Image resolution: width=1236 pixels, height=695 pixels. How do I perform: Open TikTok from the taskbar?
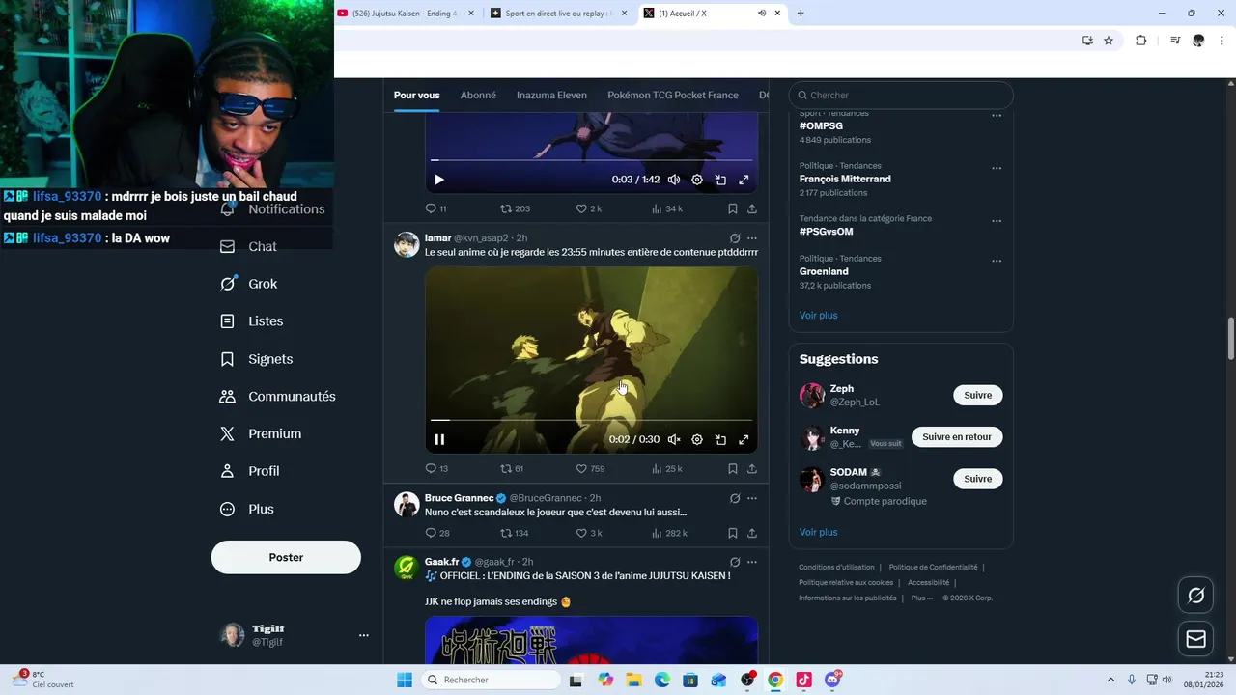tap(803, 680)
